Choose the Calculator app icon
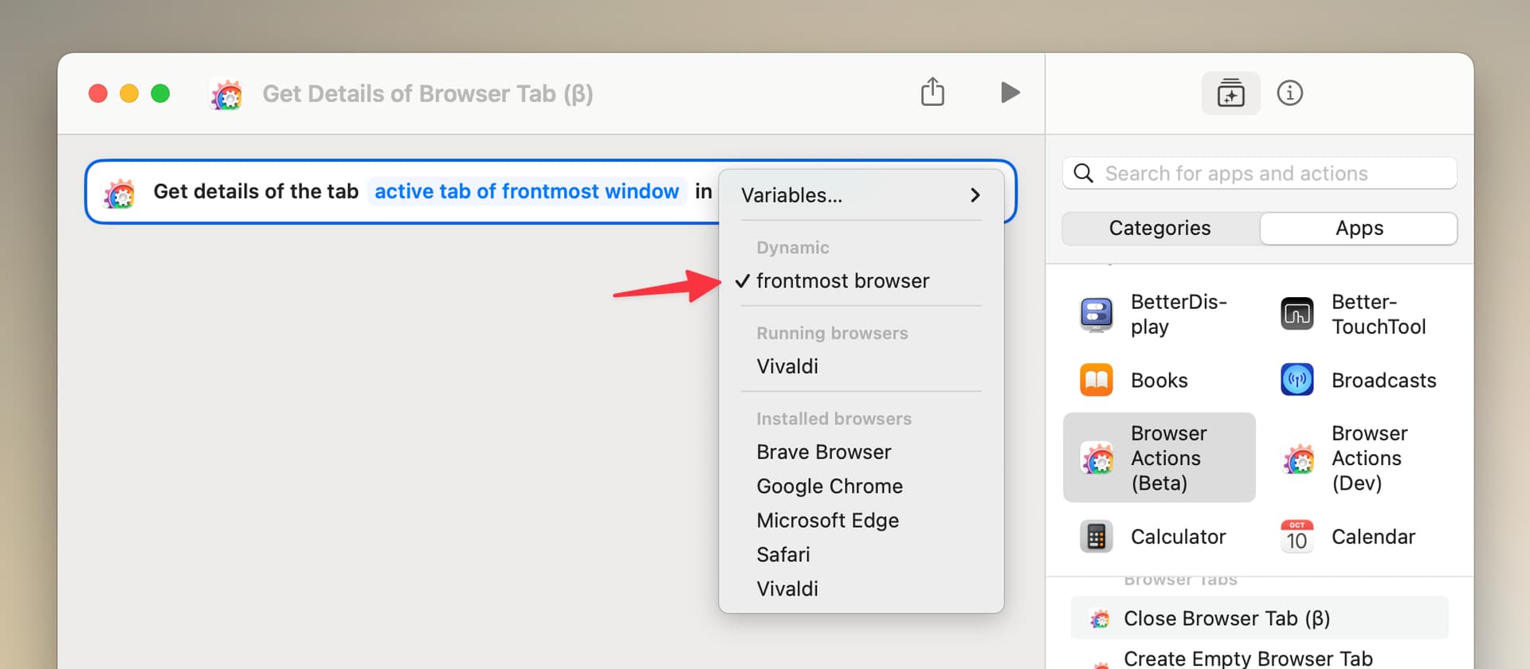 coord(1096,537)
